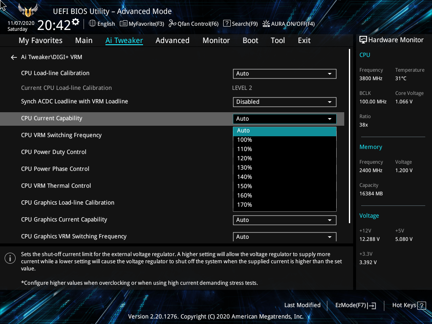432x324 pixels.
Task: Open MyFavorite(F3) list icon
Action: (x=124, y=24)
